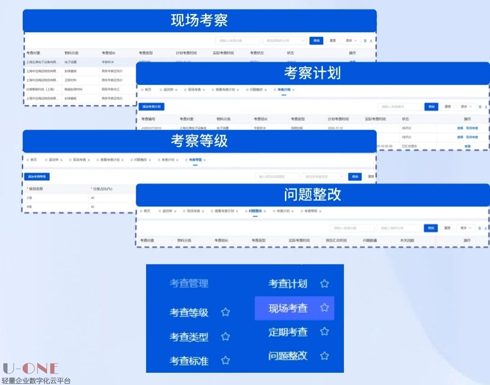Switch to 查看考查计划 tab in 考察计划 panel
The height and width of the screenshot is (385, 490).
tap(225, 90)
